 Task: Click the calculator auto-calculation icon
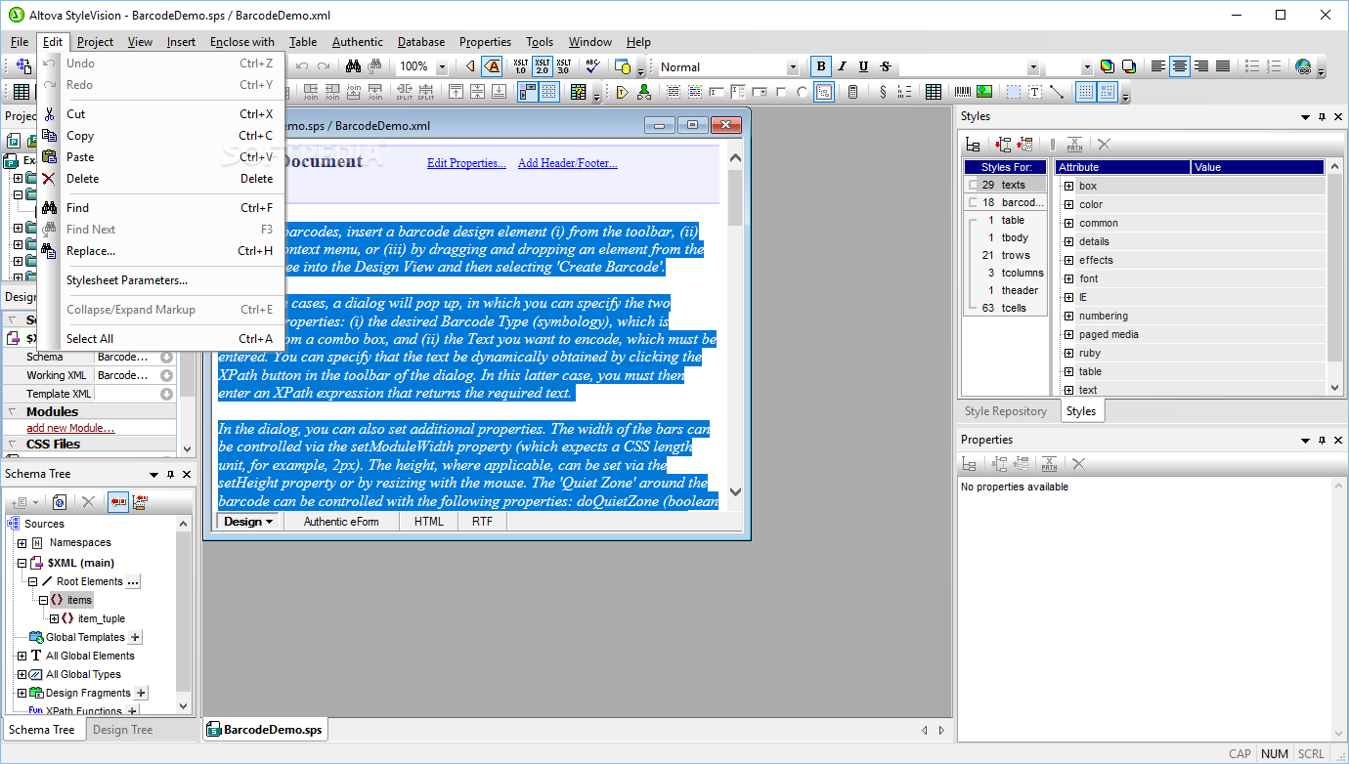852,92
